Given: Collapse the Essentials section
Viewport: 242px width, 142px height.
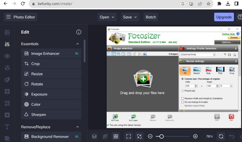Looking at the screenshot, I should pos(77,44).
